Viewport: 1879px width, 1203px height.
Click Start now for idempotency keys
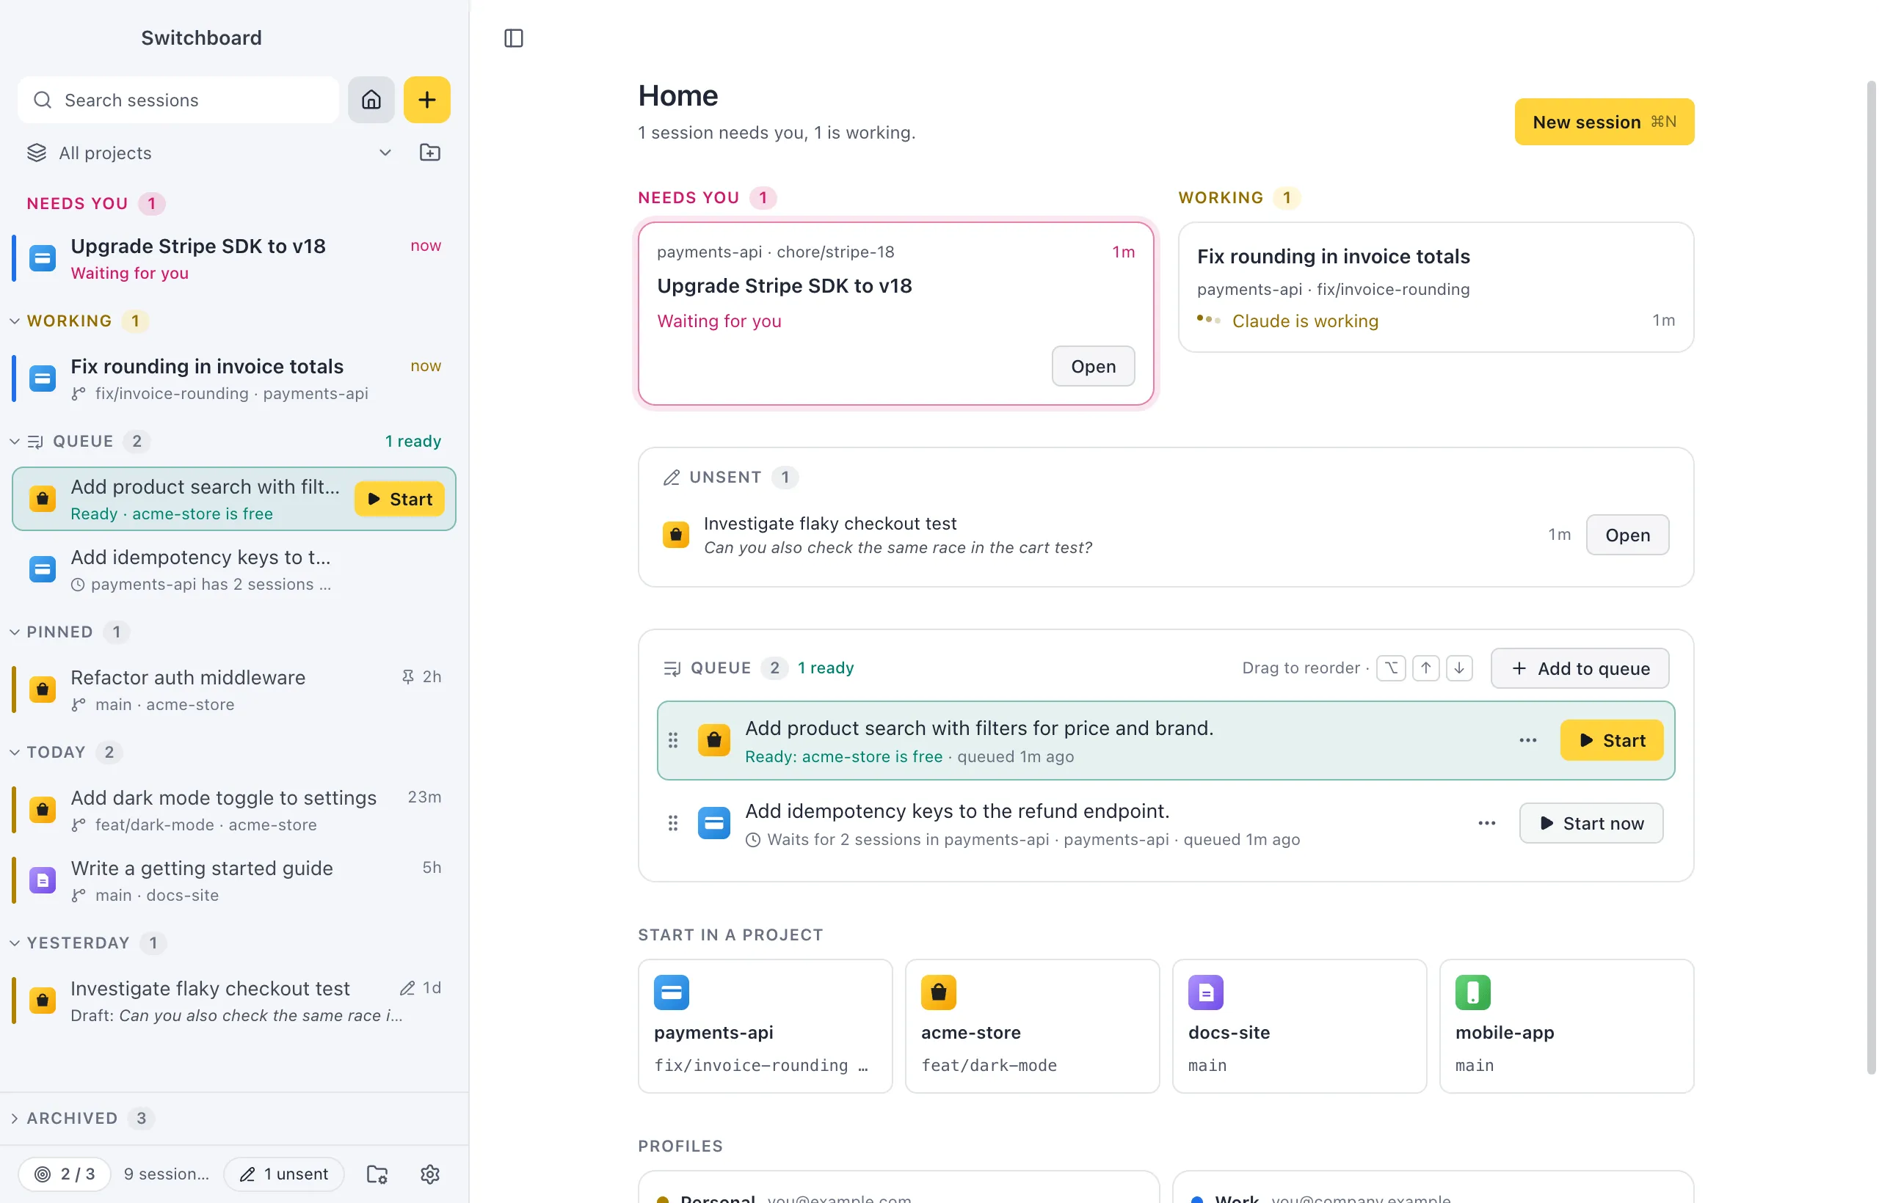point(1591,823)
